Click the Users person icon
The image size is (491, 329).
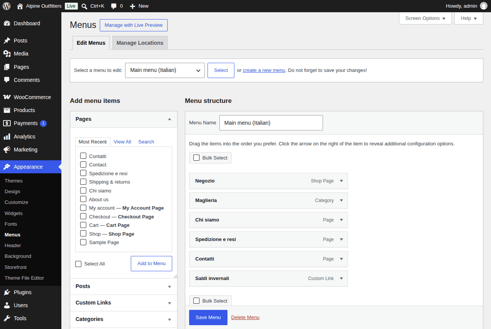pos(7,305)
